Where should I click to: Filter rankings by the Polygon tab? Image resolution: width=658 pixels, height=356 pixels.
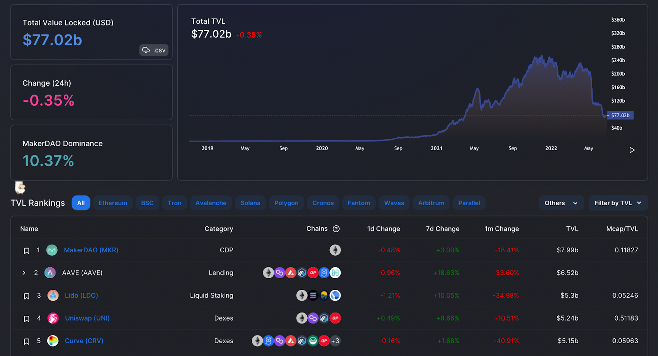click(286, 203)
